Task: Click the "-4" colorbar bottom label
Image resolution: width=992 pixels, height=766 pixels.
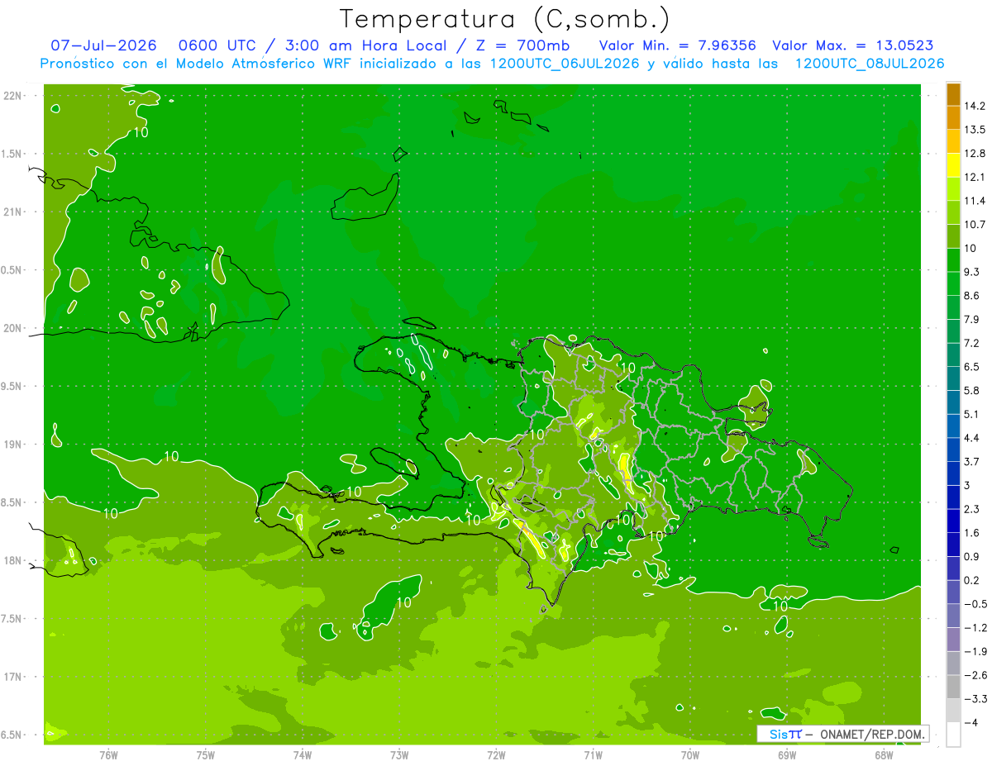Action: pyautogui.click(x=971, y=722)
